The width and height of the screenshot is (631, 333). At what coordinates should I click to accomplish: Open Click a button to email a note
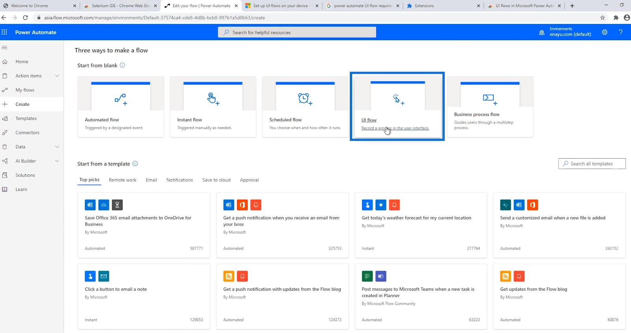click(x=144, y=297)
